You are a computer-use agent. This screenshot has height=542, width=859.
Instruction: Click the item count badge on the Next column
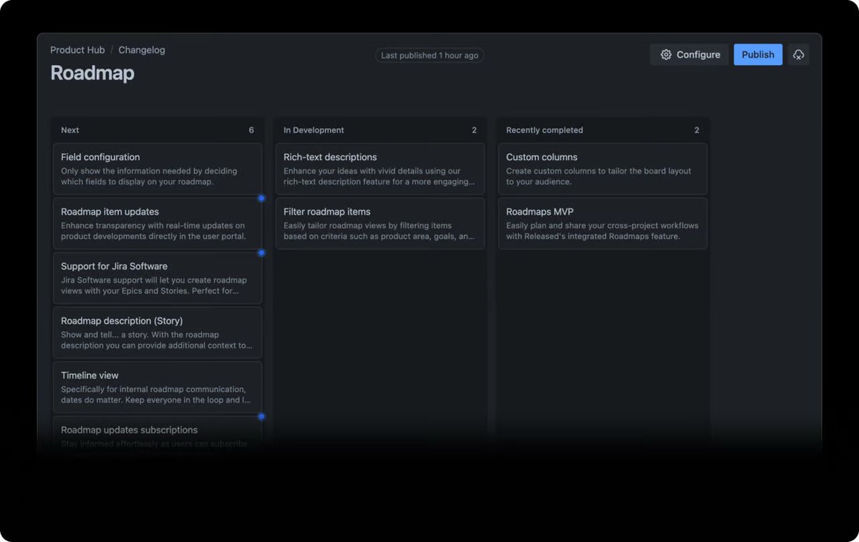point(251,130)
